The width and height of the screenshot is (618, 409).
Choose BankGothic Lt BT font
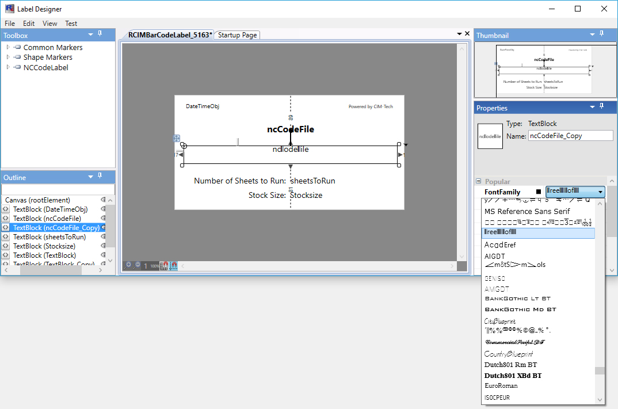(517, 299)
